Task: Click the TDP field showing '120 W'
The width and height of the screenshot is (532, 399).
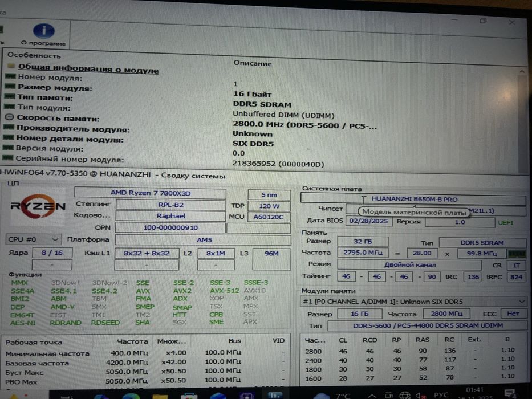Action: click(269, 206)
